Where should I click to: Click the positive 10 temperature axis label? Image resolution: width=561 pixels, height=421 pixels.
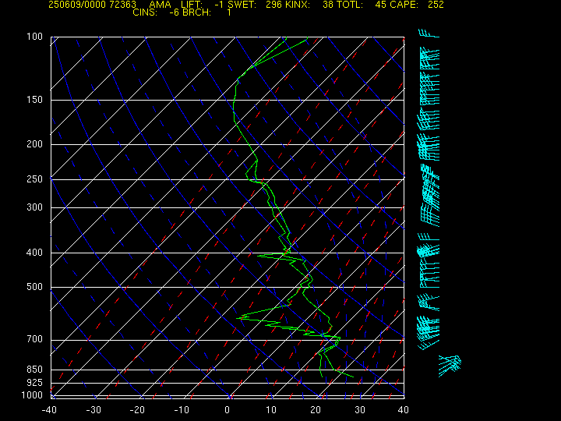(x=271, y=410)
